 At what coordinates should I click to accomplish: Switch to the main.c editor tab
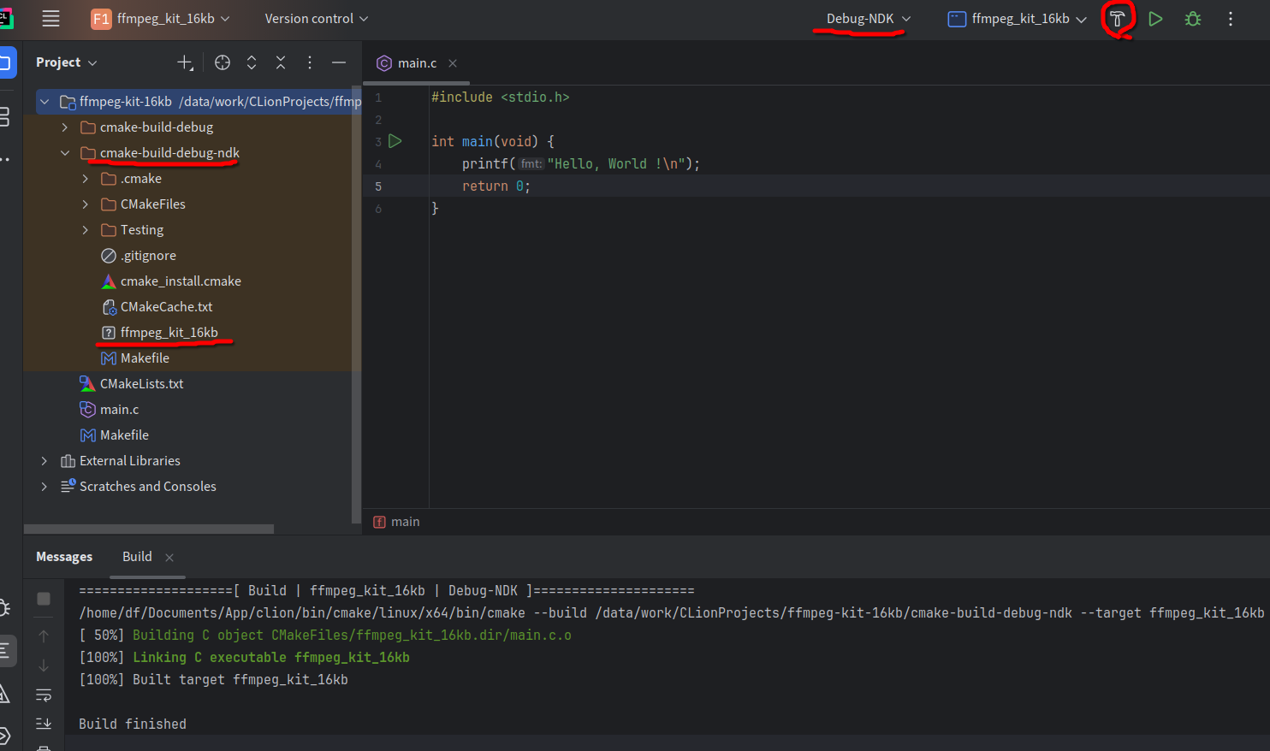pyautogui.click(x=417, y=63)
